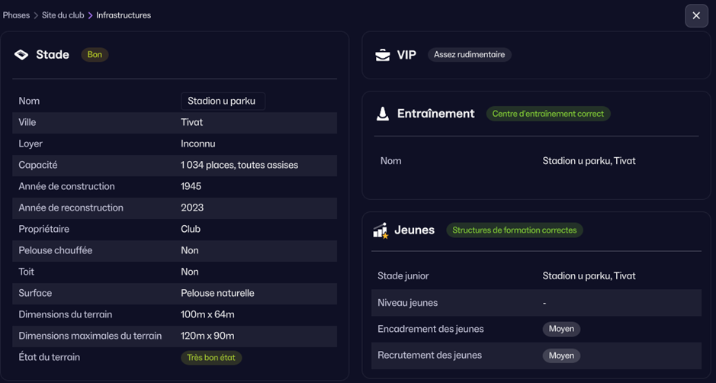Click 'Moyen' badge for Encadrement des jeunes
716x383 pixels.
coord(561,329)
